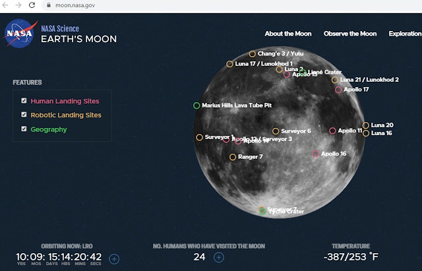Click the NASA Science link
The image size is (422, 271).
pos(60,28)
